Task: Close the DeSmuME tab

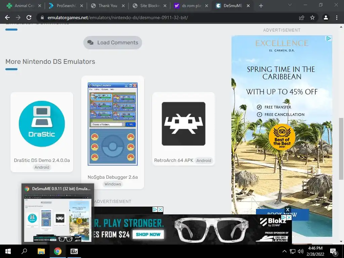Action: point(248,6)
